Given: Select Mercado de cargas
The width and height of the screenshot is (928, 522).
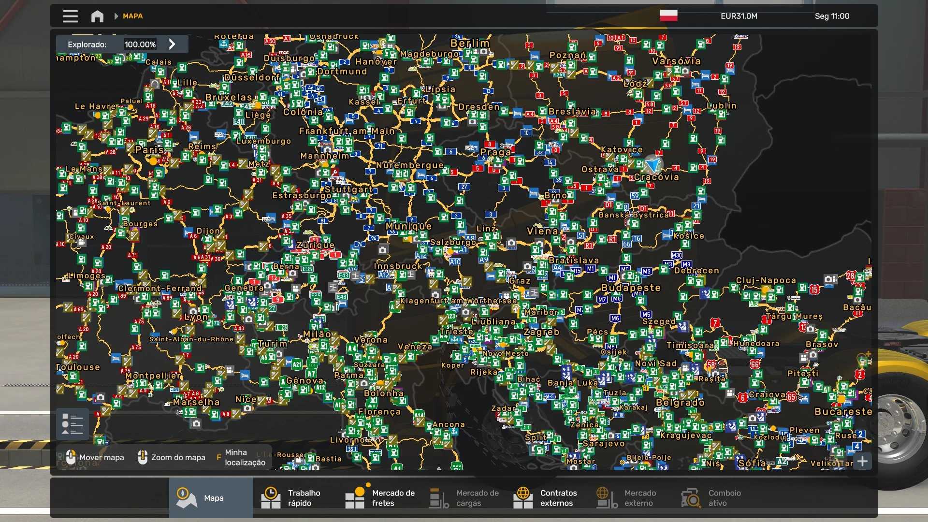Looking at the screenshot, I should click(x=464, y=498).
